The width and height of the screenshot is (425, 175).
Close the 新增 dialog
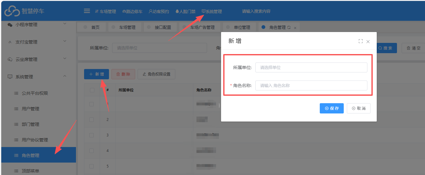368,41
